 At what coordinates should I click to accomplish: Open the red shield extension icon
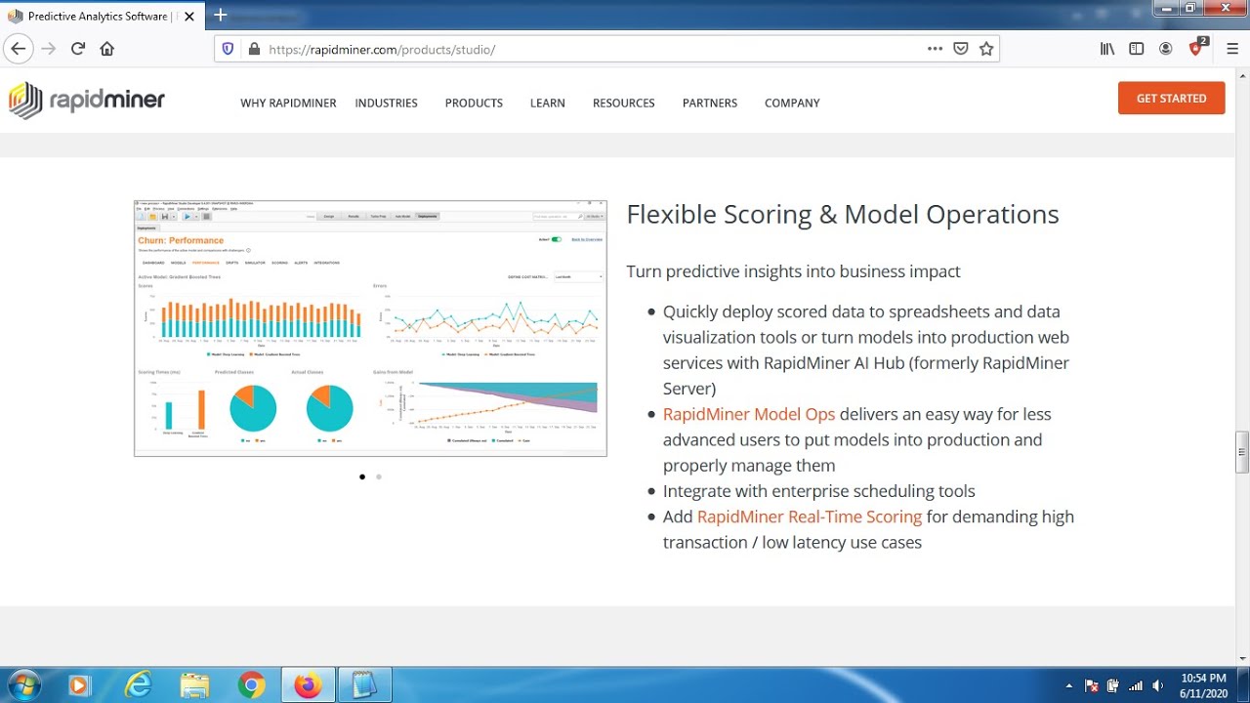pyautogui.click(x=1197, y=48)
